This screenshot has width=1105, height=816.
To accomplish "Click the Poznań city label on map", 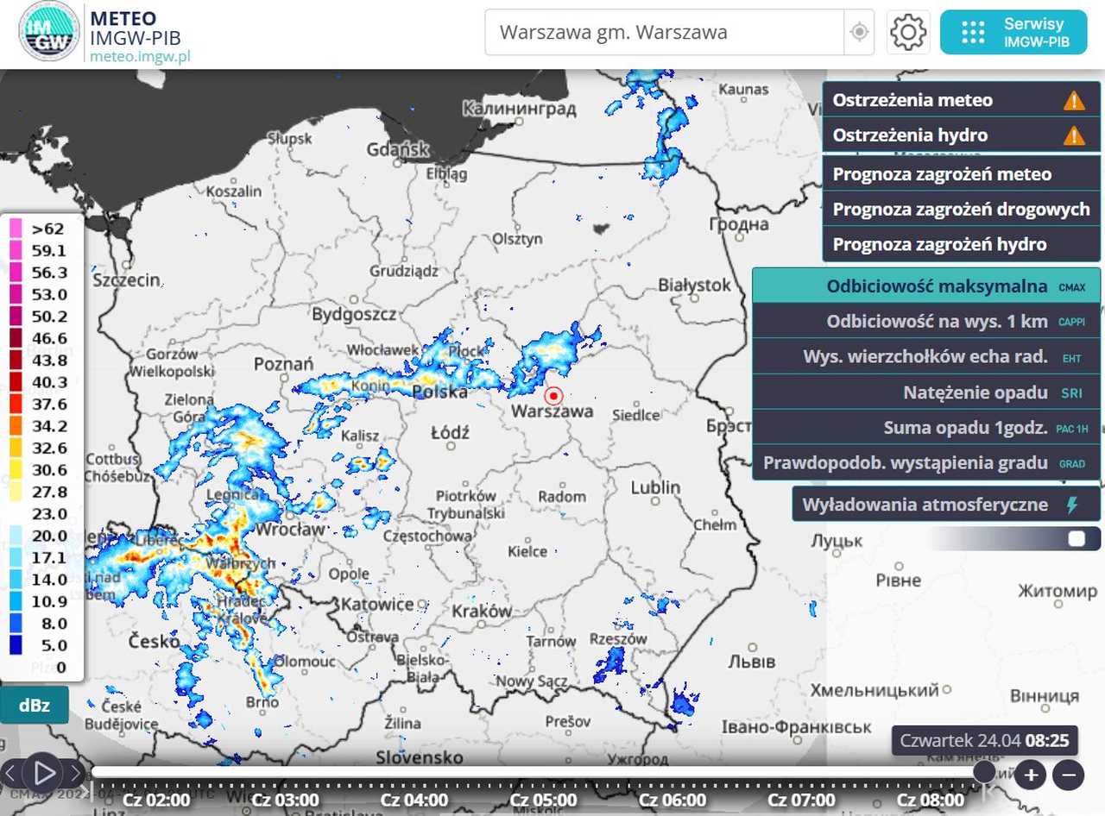I will 283,365.
